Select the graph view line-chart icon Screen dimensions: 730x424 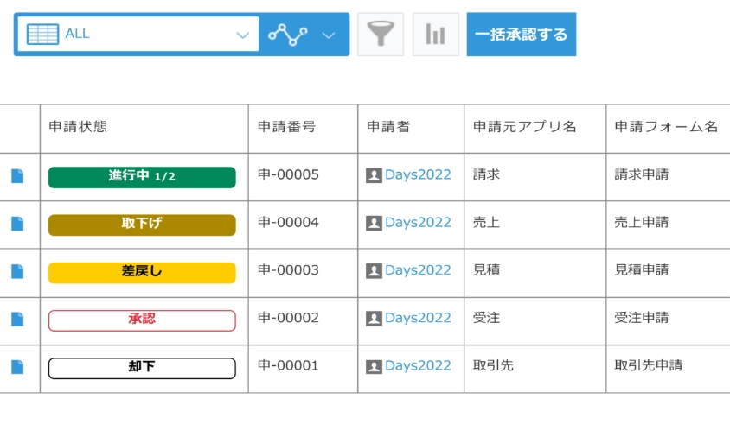(x=288, y=35)
